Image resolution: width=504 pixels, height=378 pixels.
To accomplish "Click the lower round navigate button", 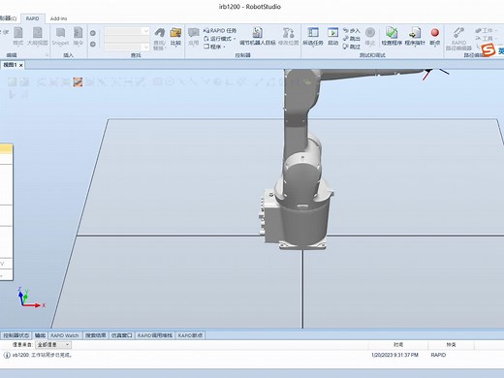I will coord(93,44).
